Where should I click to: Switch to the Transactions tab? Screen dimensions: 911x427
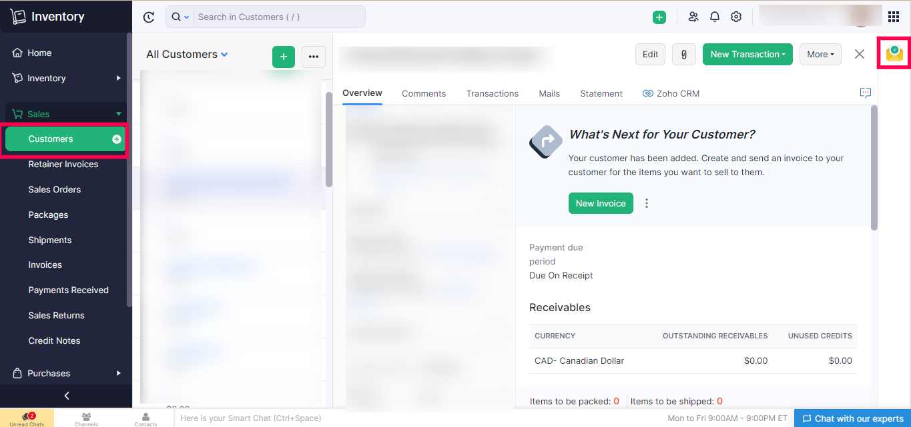(x=493, y=94)
